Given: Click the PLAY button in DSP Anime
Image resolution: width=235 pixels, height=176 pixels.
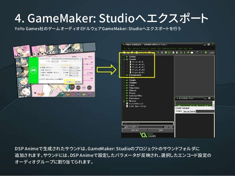Looking at the screenshot, I should (x=72, y=87).
